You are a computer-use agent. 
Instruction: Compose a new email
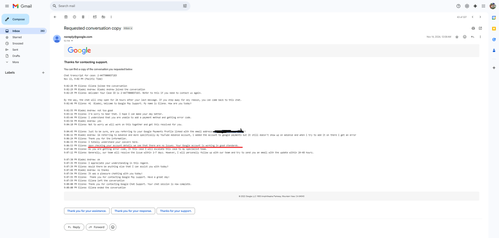click(x=15, y=19)
